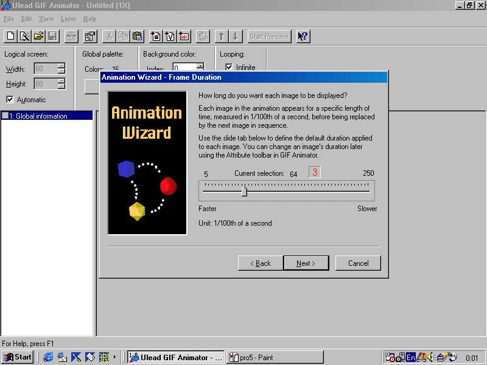Screen dimensions: 487x365
Task: Open the File menu
Action: click(x=9, y=19)
